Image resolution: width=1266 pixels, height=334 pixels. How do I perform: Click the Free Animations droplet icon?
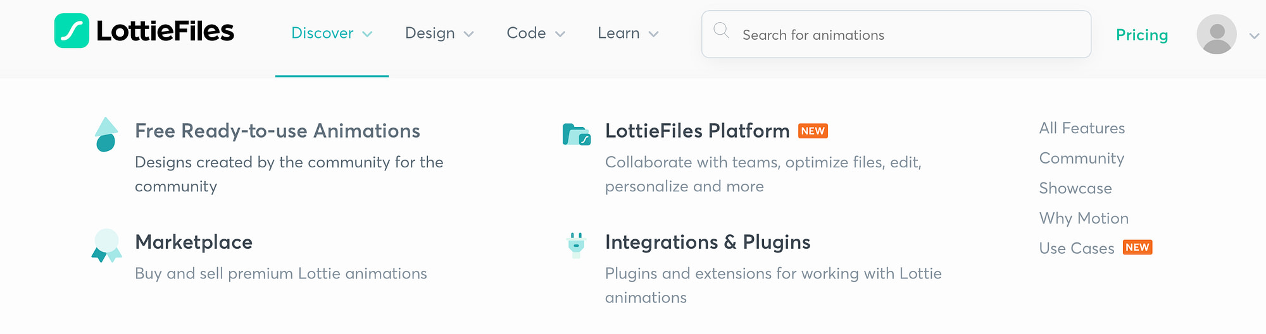click(x=106, y=134)
